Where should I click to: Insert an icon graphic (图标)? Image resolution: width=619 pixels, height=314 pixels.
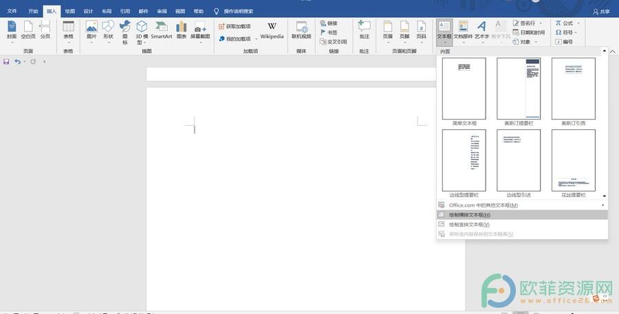pos(124,32)
